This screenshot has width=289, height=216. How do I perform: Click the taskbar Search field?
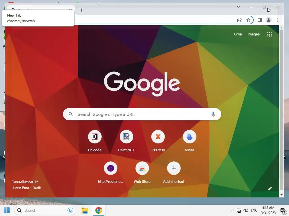[x=45, y=210]
